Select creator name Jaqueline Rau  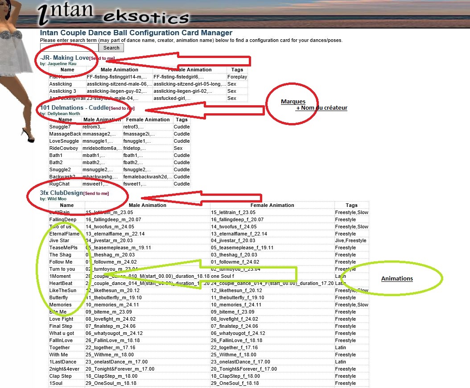(x=62, y=64)
